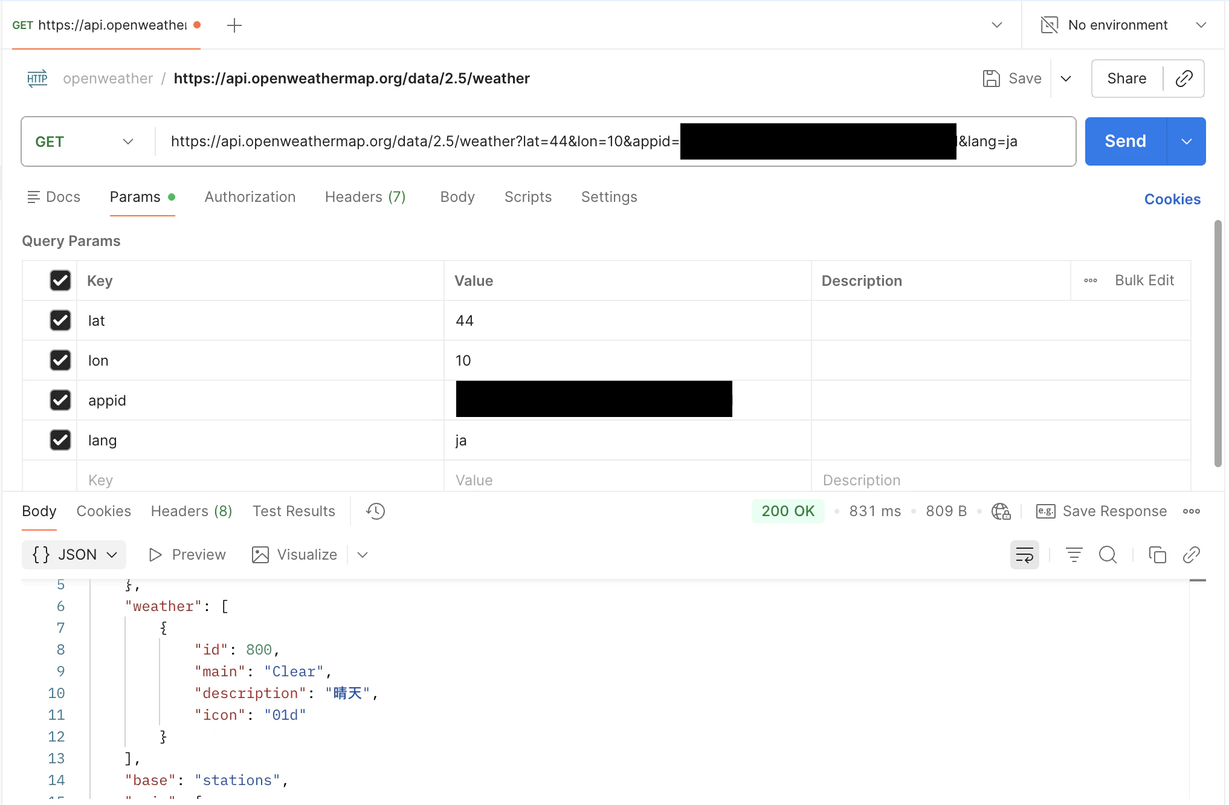Screen dimensions: 1229x805
Task: Click the filter response icon
Action: 1074,555
